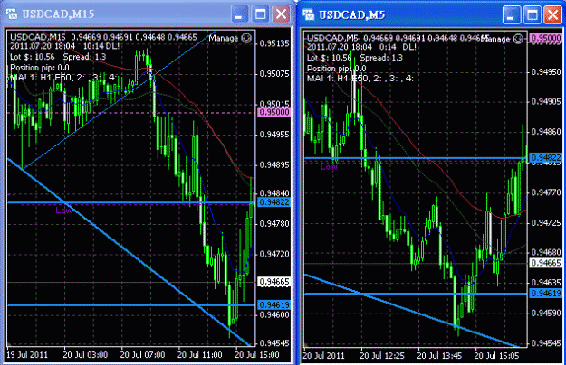Click 0.94905 price scale value in M5
Screen dimensions: 566x365
pos(546,102)
